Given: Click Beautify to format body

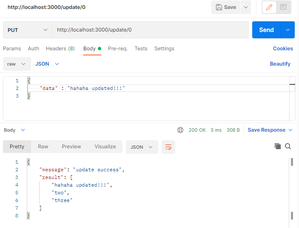Looking at the screenshot, I should [x=280, y=64].
